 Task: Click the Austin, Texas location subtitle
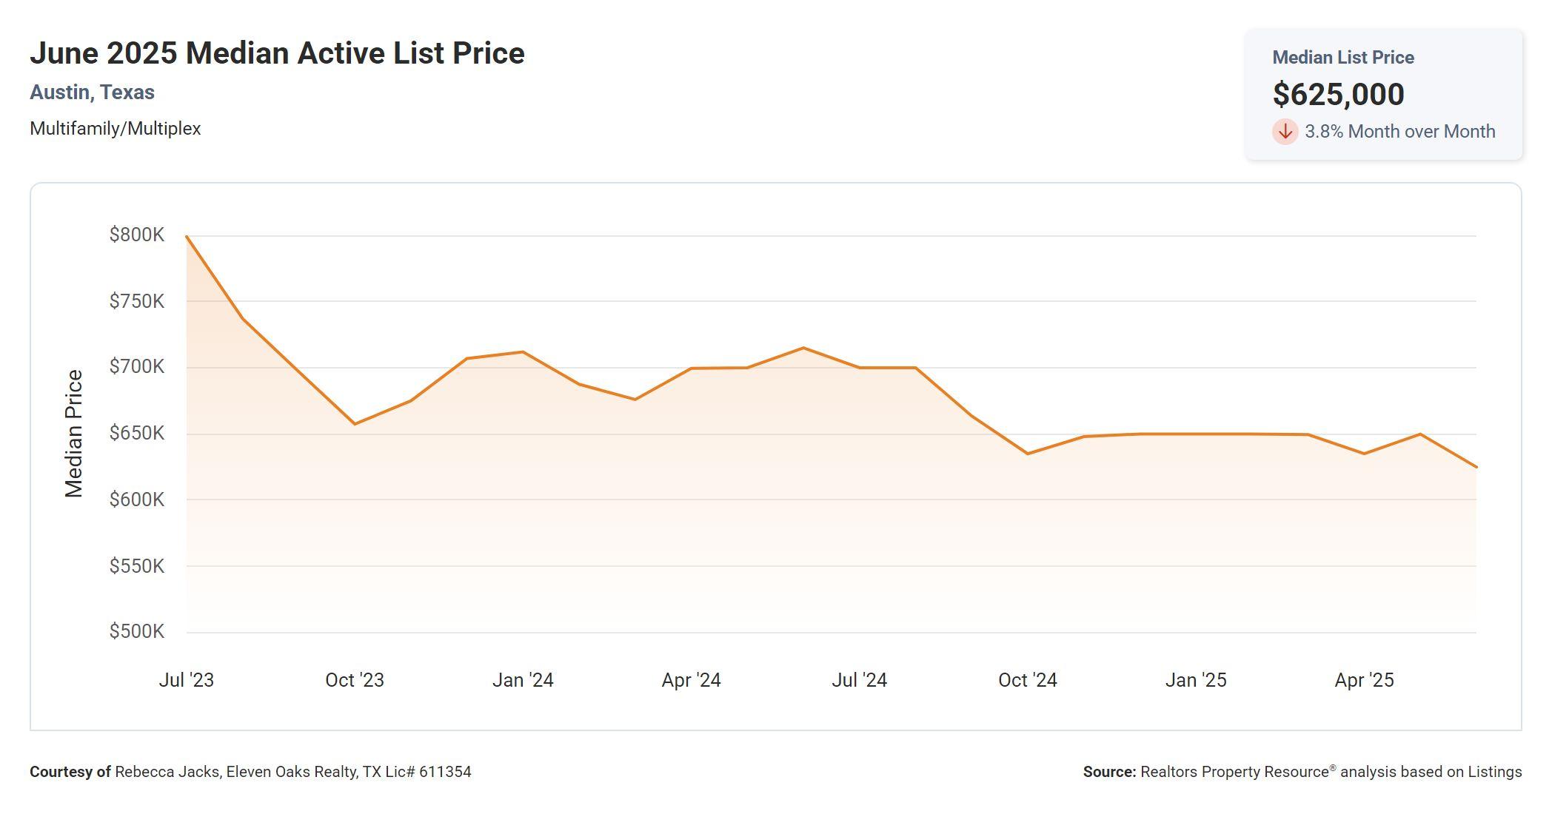[x=92, y=92]
